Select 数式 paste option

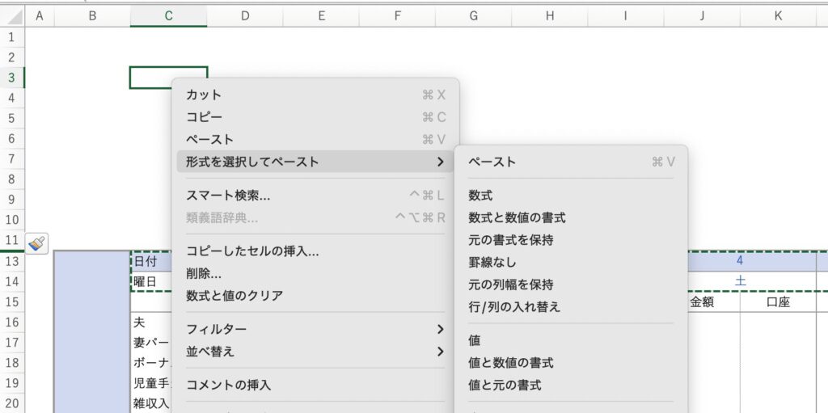click(480, 196)
